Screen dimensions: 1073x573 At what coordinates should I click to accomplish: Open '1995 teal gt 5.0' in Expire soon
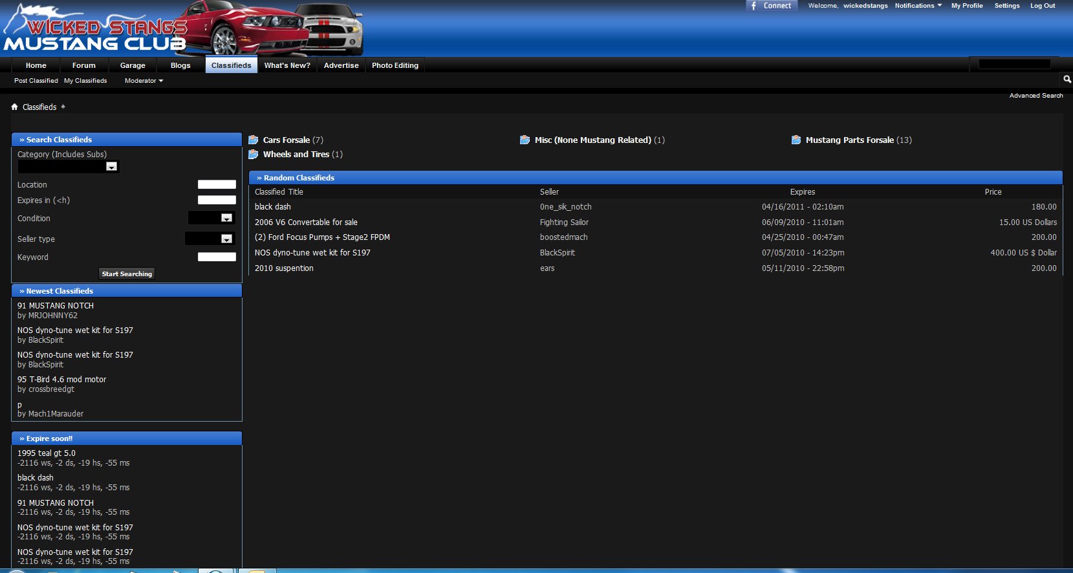(47, 453)
